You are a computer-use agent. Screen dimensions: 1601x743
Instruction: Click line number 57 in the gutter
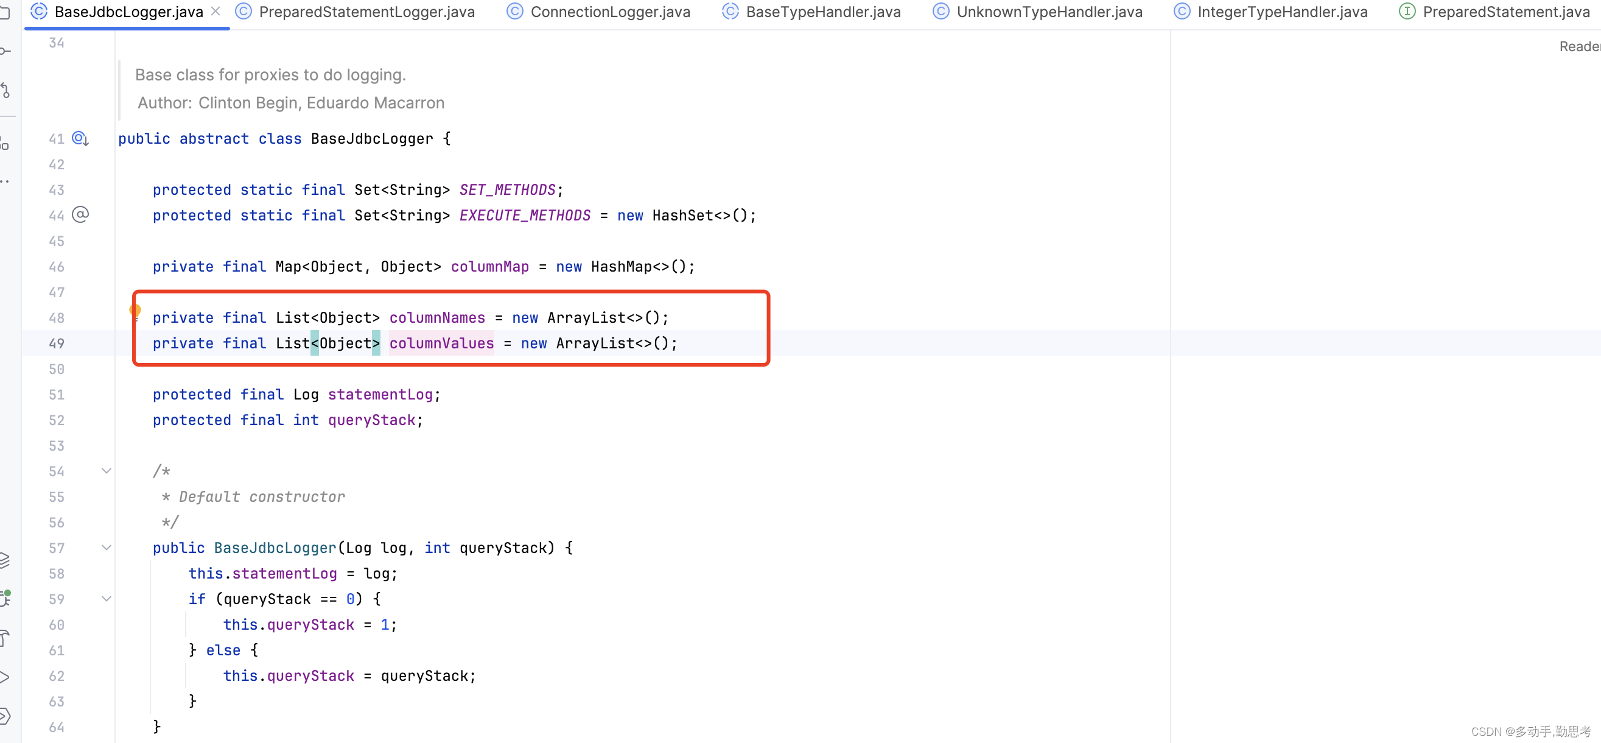click(57, 548)
